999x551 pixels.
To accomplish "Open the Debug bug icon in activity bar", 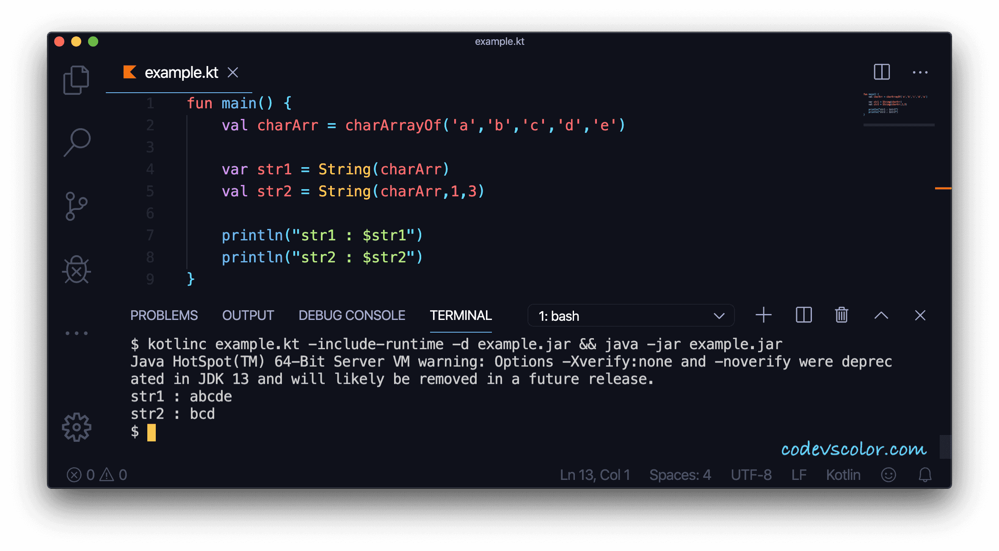I will 77,270.
